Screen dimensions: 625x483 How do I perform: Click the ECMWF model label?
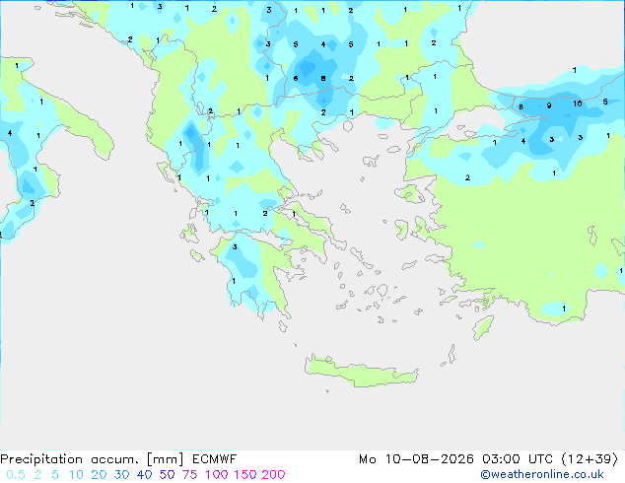point(215,459)
